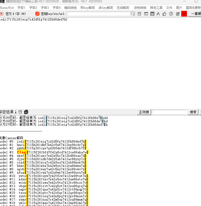Image resolution: width=201 pixels, height=206 pixels.
Task: Open help via the question mark icon
Action: pyautogui.click(x=171, y=14)
